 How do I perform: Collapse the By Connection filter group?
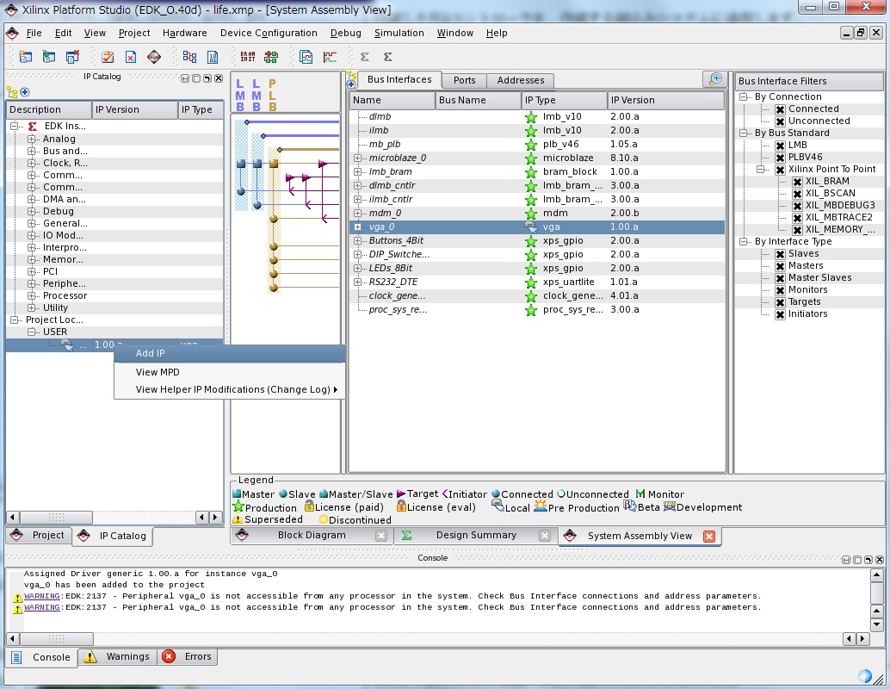point(743,97)
